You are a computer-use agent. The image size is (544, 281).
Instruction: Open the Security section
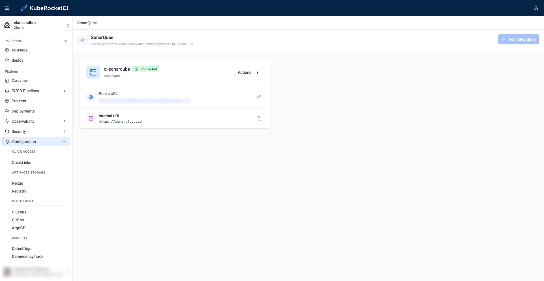coord(19,131)
